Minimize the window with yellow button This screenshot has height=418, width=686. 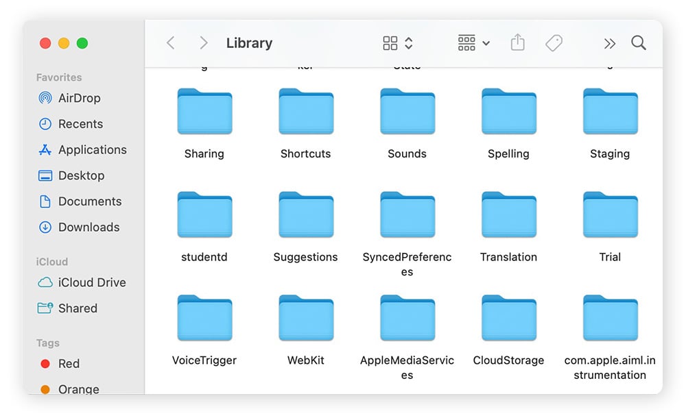(63, 43)
